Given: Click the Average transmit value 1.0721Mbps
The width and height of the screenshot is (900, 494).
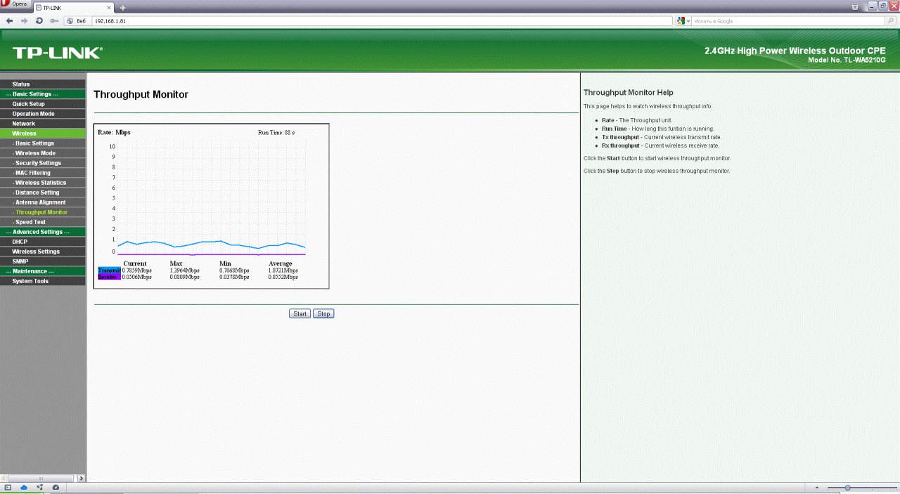Looking at the screenshot, I should [x=283, y=271].
